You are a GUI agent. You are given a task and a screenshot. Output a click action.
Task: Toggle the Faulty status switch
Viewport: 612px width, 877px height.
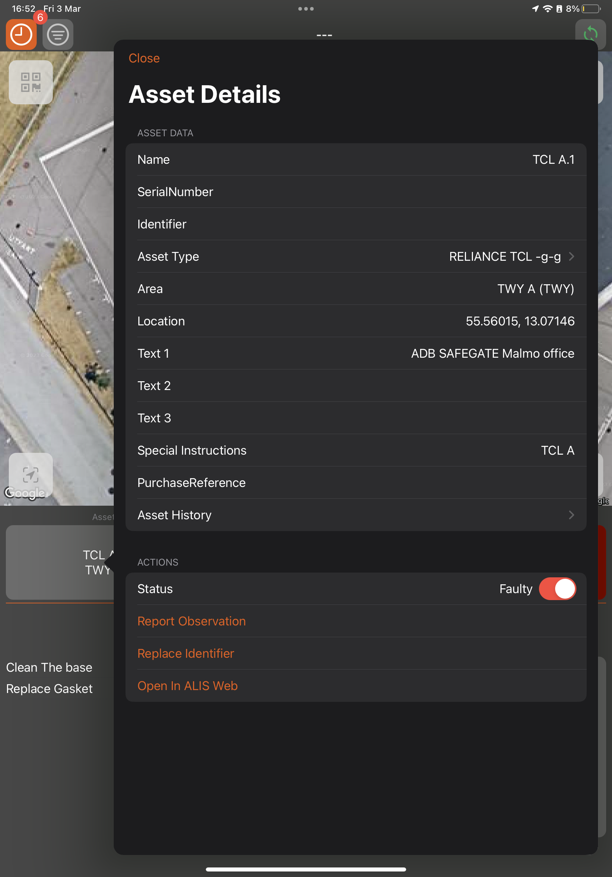[x=557, y=589]
